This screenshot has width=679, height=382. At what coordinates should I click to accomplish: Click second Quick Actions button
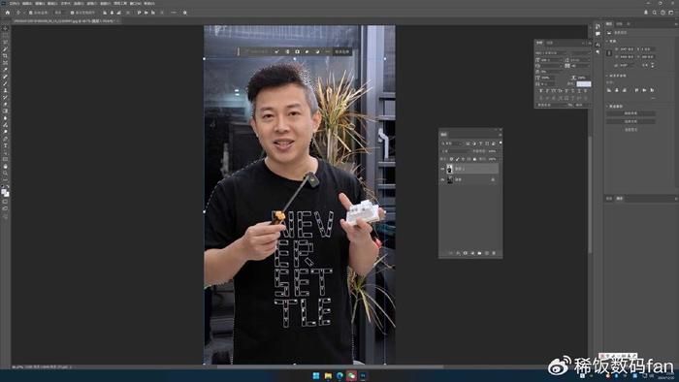630,121
